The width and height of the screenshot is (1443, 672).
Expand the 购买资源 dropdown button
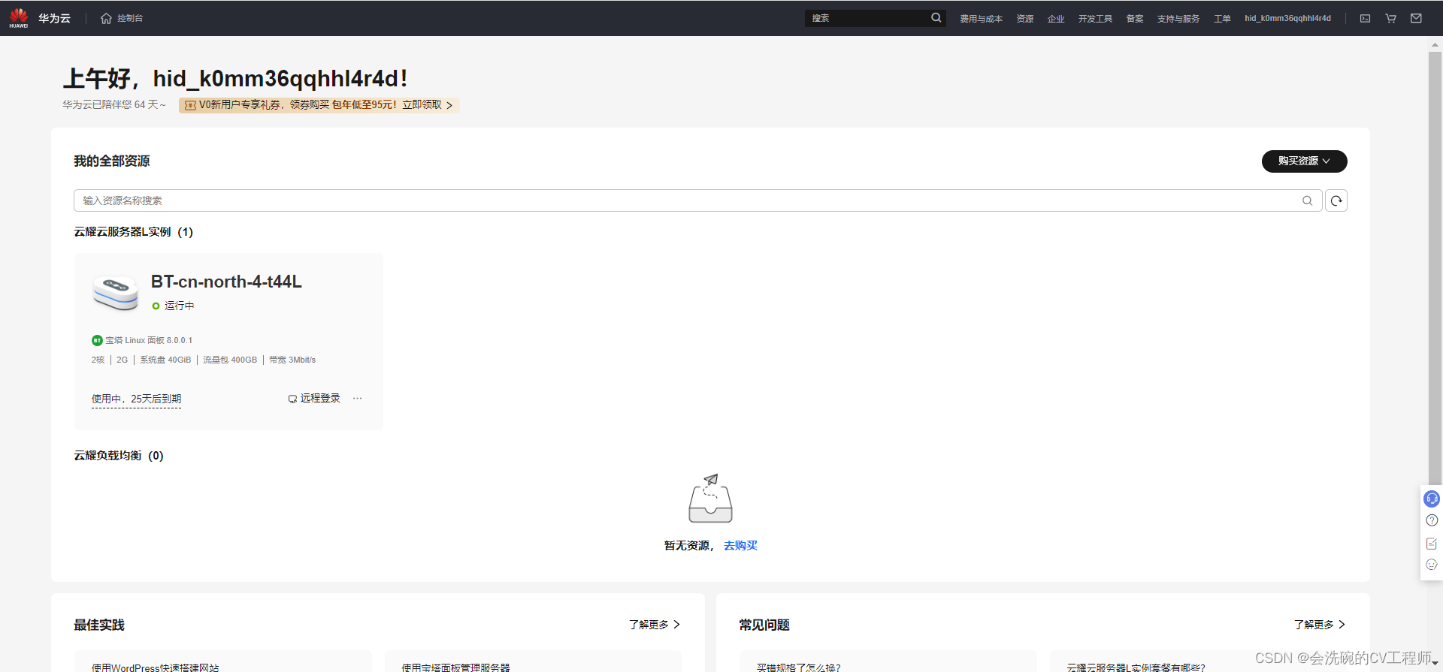pyautogui.click(x=1304, y=161)
